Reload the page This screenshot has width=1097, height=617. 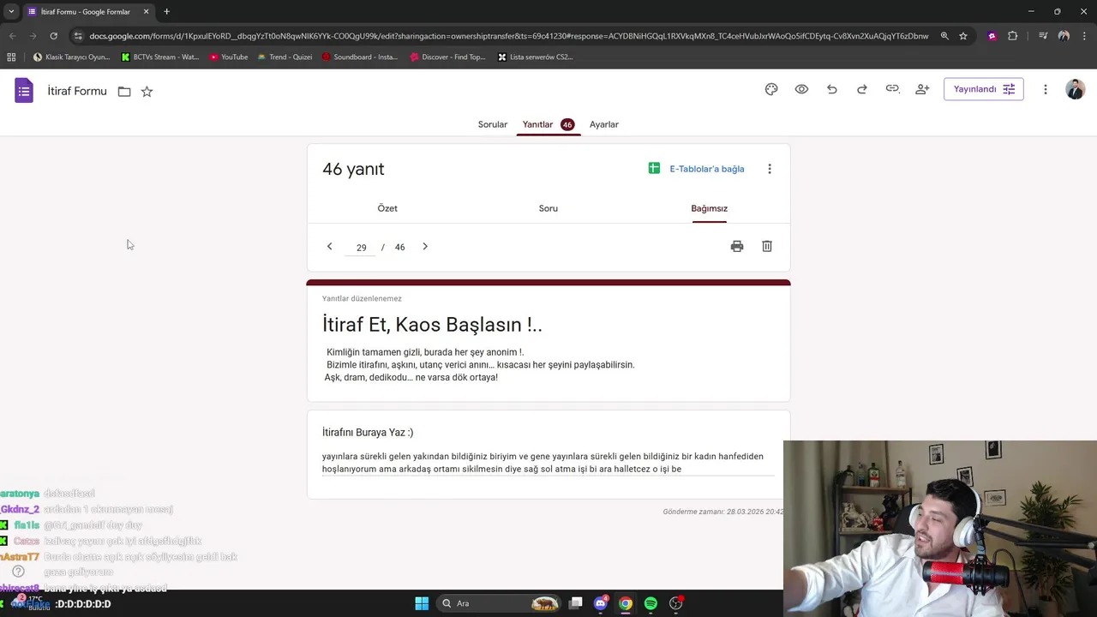point(53,36)
